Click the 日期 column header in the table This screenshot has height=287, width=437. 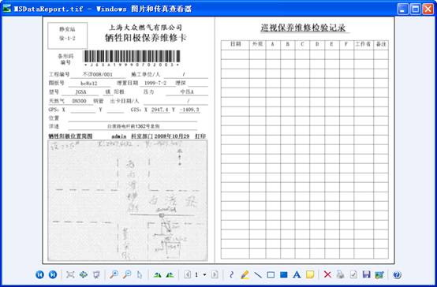[236, 44]
